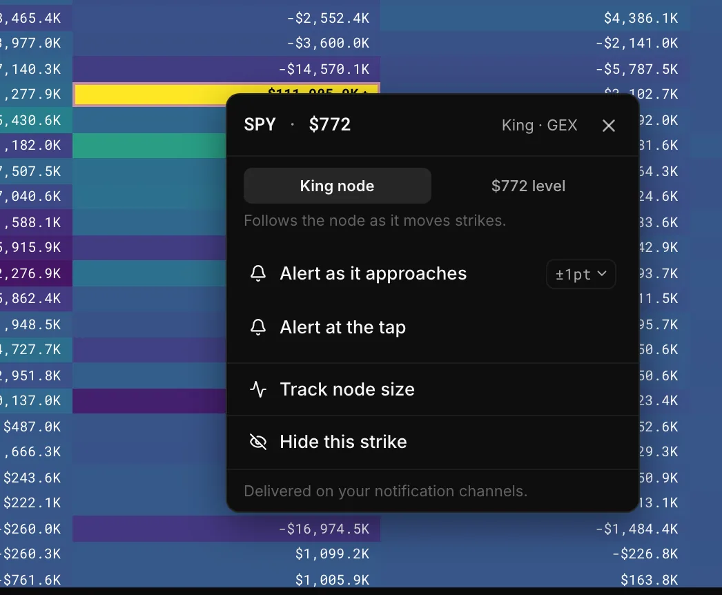Select the King node tab
722x595 pixels.
pyautogui.click(x=337, y=186)
